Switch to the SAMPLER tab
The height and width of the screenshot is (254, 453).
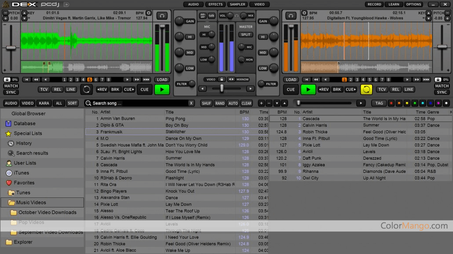pyautogui.click(x=237, y=4)
